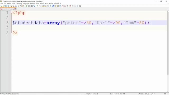169x95 pixels.
Task: Open the user defined language icon
Action: (55, 6)
